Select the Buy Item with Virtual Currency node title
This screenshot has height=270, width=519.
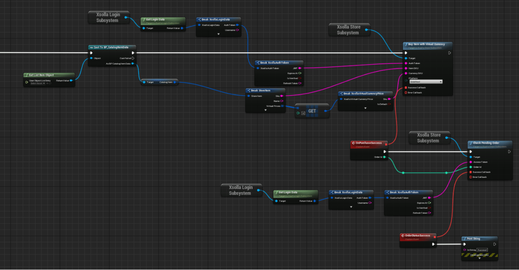pyautogui.click(x=427, y=45)
